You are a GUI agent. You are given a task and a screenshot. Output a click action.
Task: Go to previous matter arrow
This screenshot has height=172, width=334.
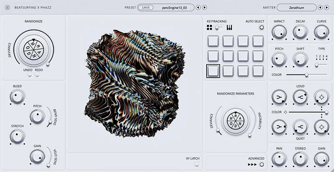tap(320, 8)
